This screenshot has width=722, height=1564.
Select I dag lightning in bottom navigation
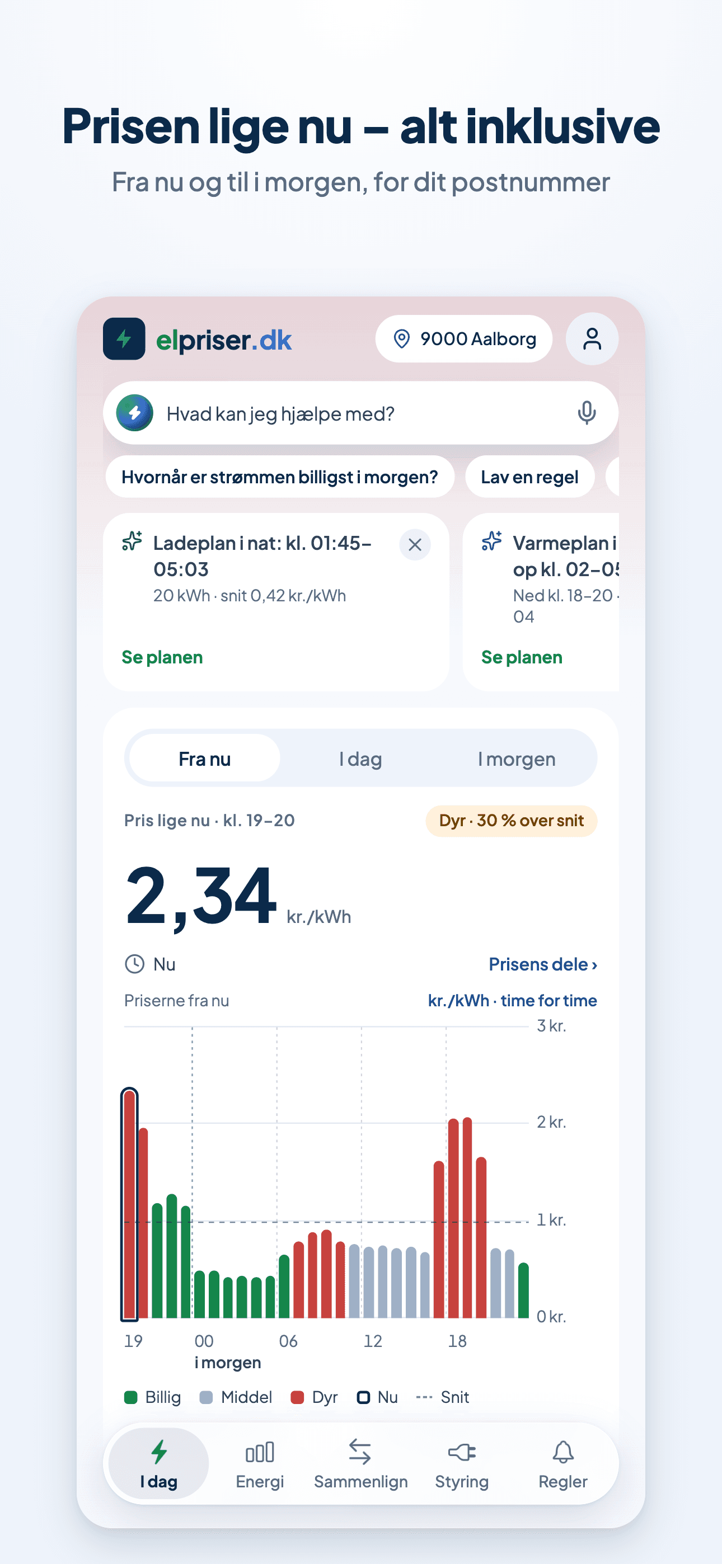tap(158, 1464)
